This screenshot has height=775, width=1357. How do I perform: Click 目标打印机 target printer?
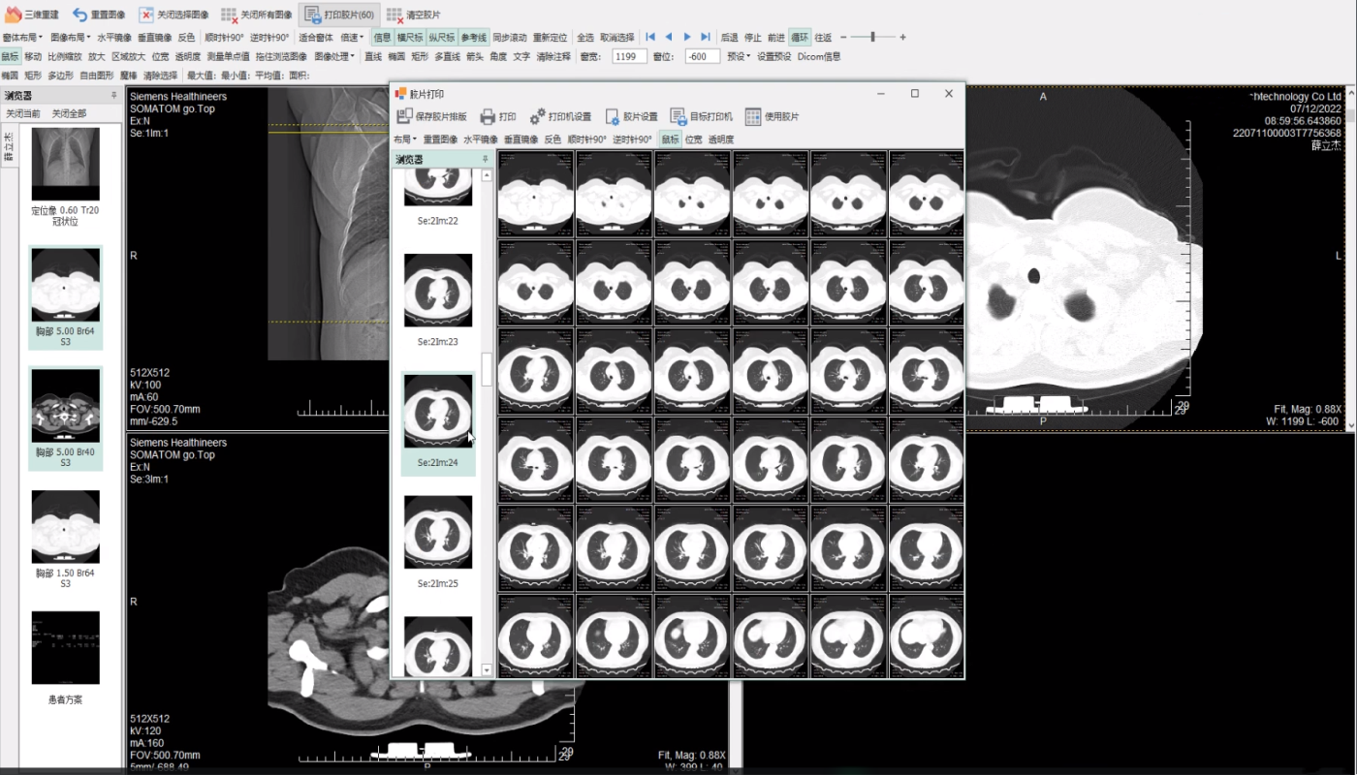(701, 116)
